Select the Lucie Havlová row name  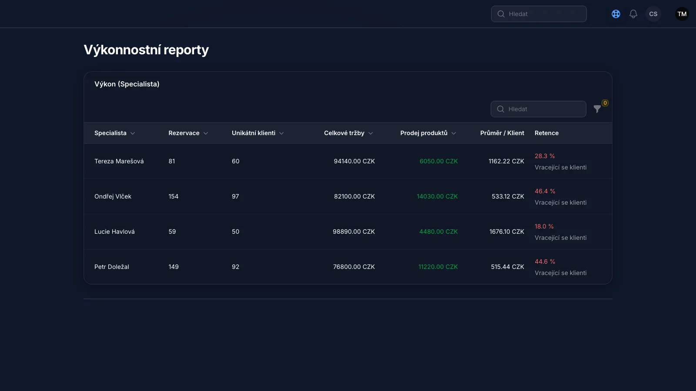point(114,232)
